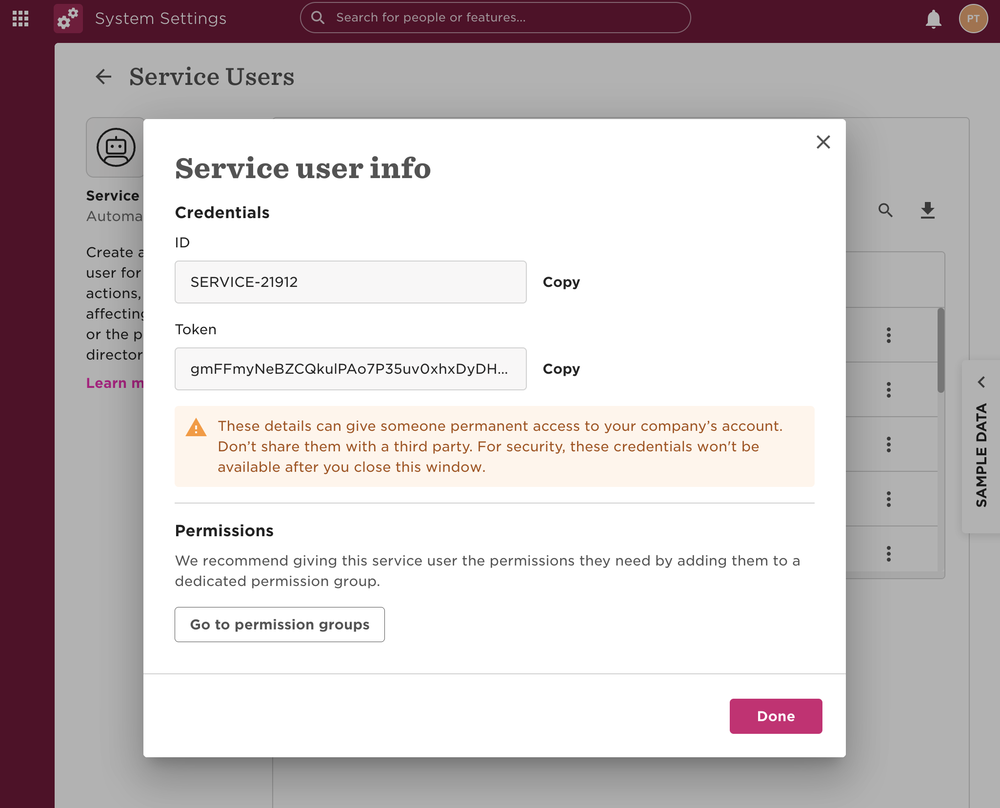Image resolution: width=1000 pixels, height=808 pixels.
Task: Download the service users list
Action: click(927, 210)
